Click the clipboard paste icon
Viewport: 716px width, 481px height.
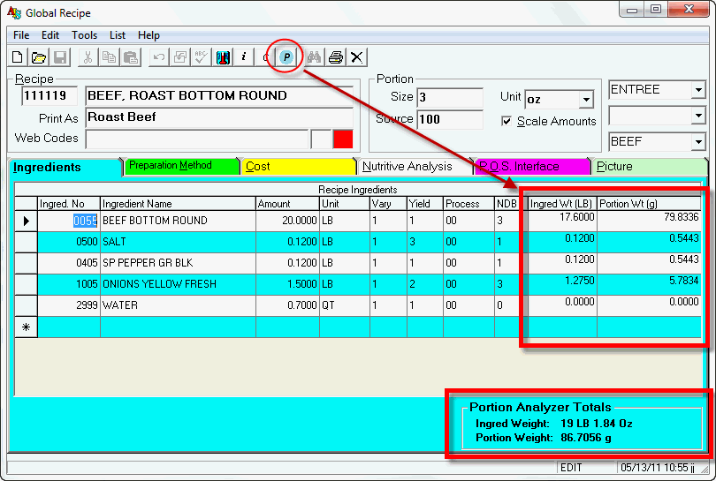(130, 57)
